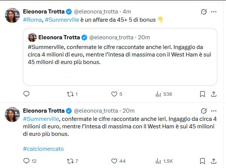The width and height of the screenshot is (226, 168).
Task: Reply to the tweet with 12 comments
Action: click(x=30, y=161)
